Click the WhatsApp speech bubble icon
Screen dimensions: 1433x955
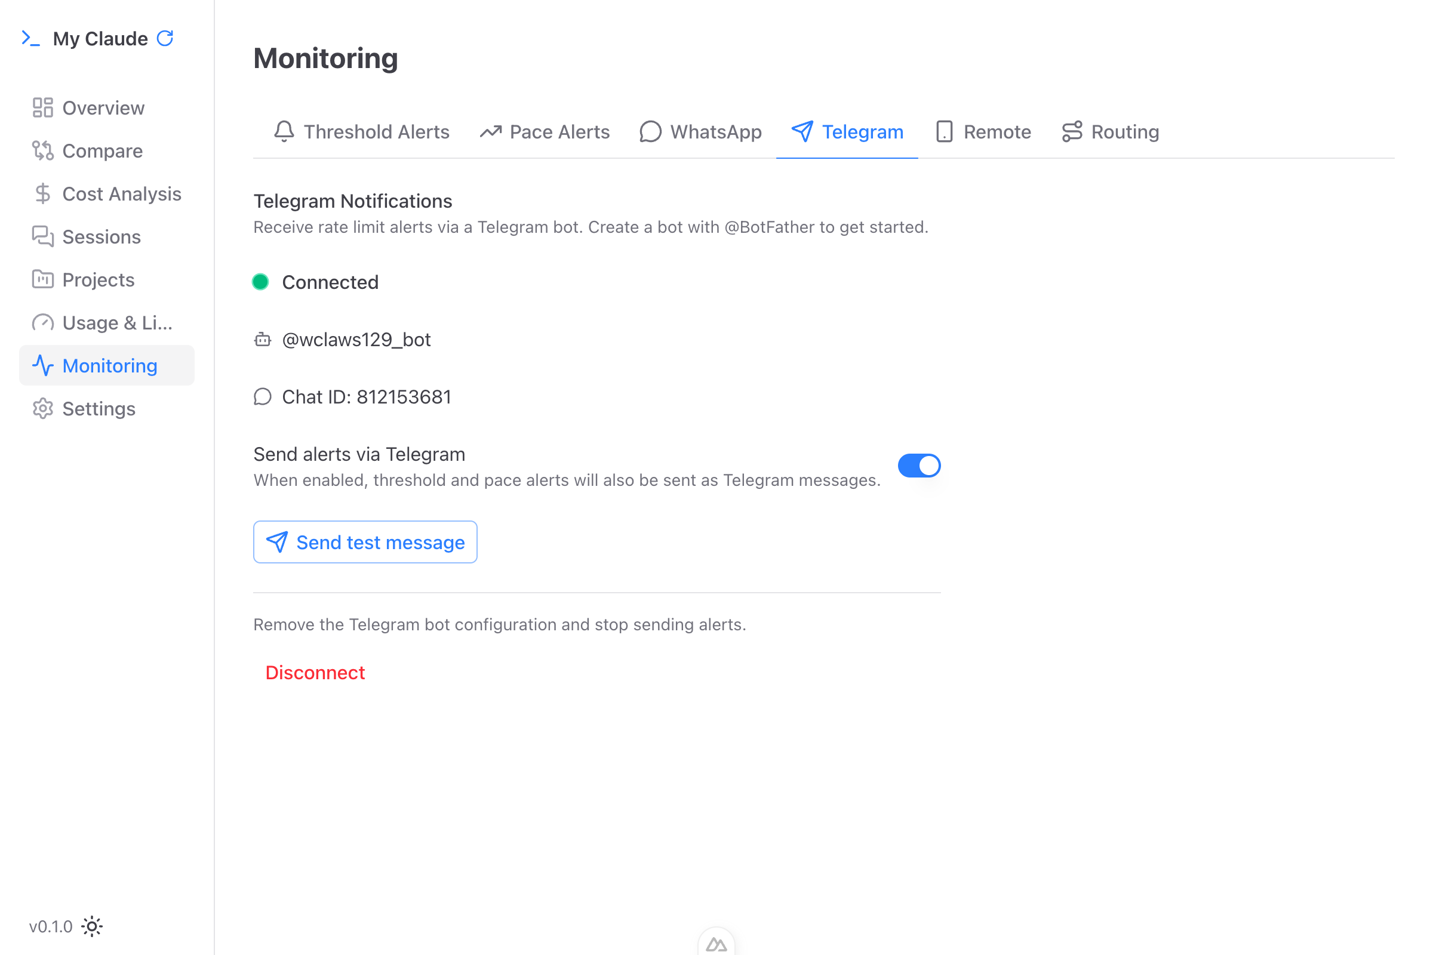pos(650,131)
